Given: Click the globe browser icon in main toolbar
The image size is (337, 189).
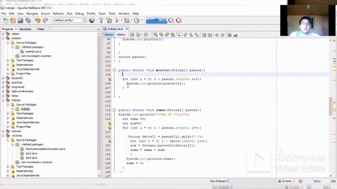Looking at the screenshot, I should coord(92,20).
